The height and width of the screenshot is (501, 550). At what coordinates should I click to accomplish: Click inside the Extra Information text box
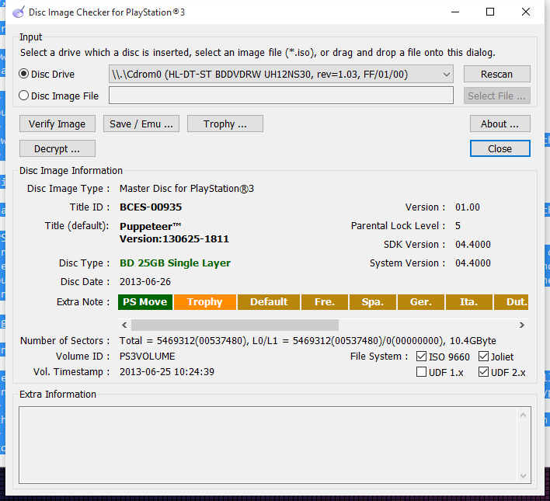click(x=268, y=445)
